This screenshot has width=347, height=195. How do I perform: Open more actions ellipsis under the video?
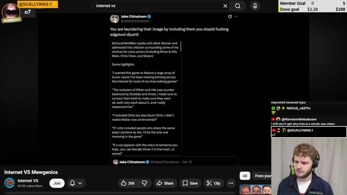point(231,183)
